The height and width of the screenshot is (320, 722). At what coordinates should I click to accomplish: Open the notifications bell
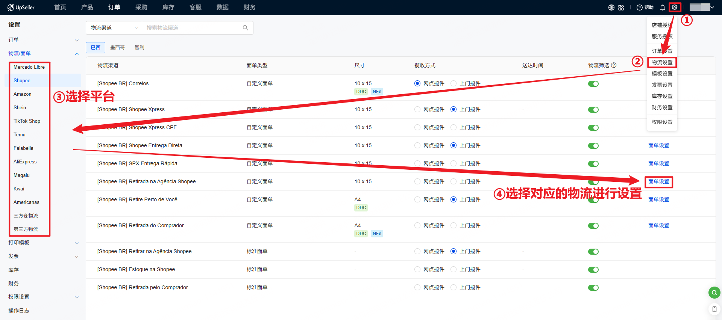[663, 8]
